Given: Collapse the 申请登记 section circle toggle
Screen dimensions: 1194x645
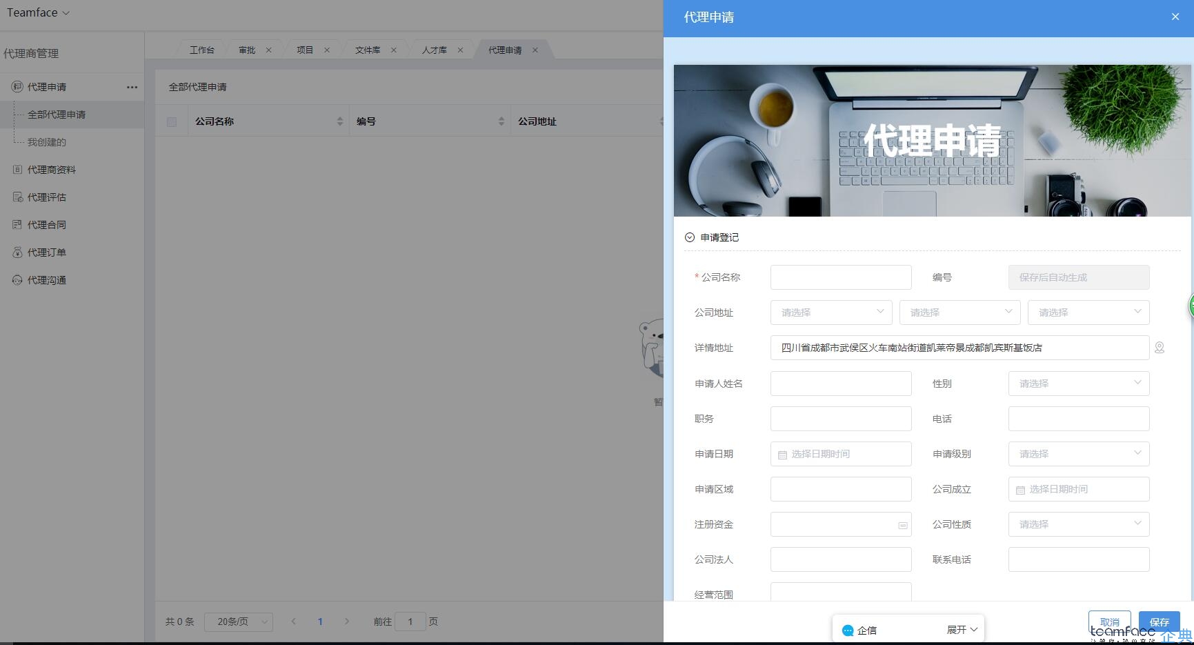Looking at the screenshot, I should (689, 237).
